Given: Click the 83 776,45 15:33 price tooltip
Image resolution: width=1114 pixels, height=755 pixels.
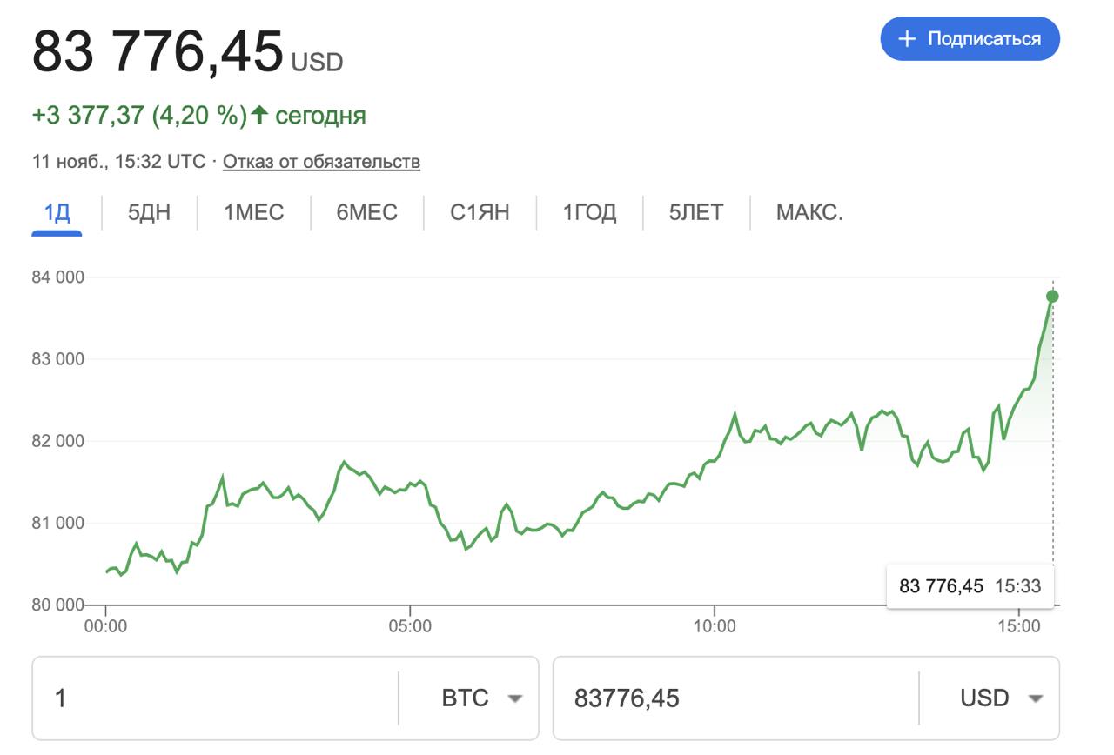Looking at the screenshot, I should click(970, 586).
